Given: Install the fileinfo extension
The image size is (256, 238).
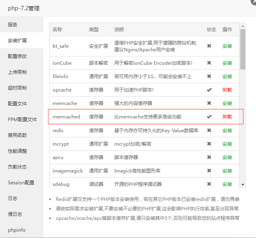Looking at the screenshot, I should 227,77.
